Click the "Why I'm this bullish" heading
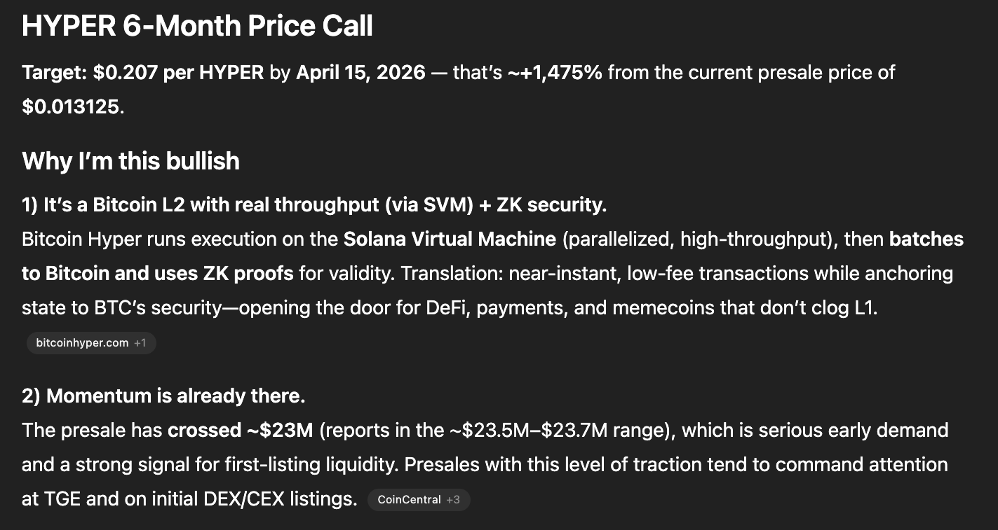Image resolution: width=998 pixels, height=530 pixels. pyautogui.click(x=130, y=161)
